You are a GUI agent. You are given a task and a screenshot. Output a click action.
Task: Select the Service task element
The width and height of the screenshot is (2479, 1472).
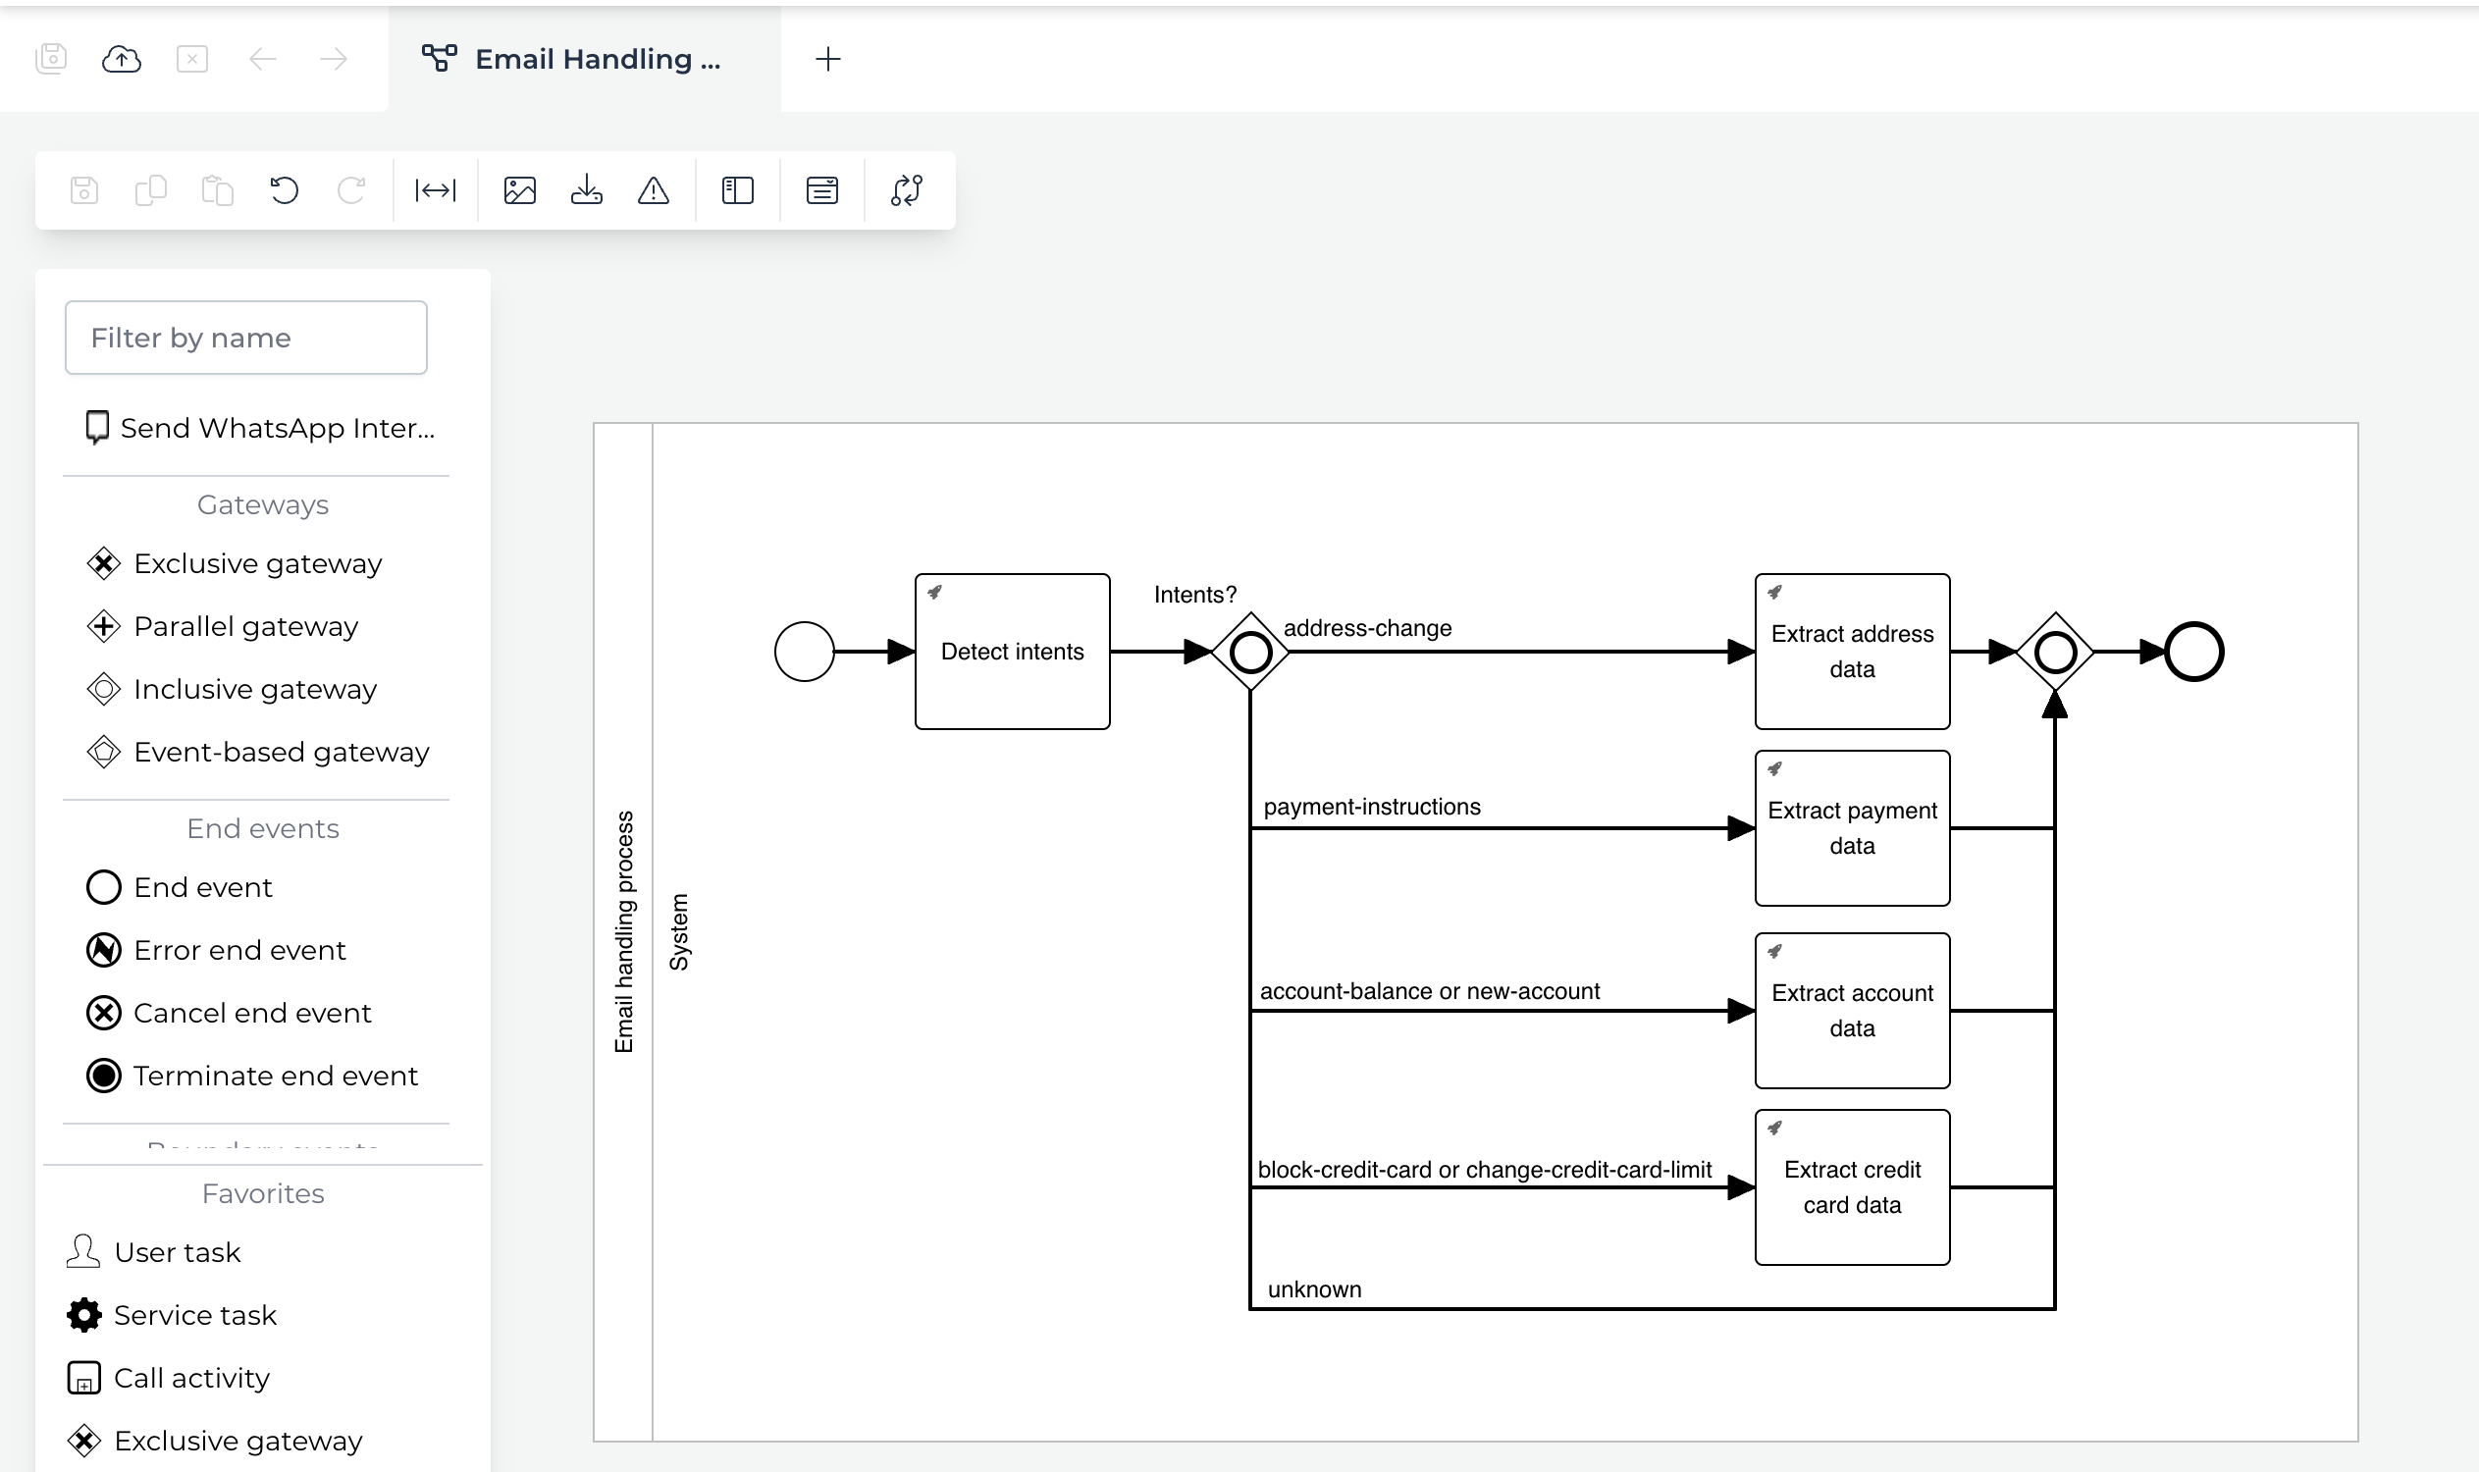(195, 1314)
